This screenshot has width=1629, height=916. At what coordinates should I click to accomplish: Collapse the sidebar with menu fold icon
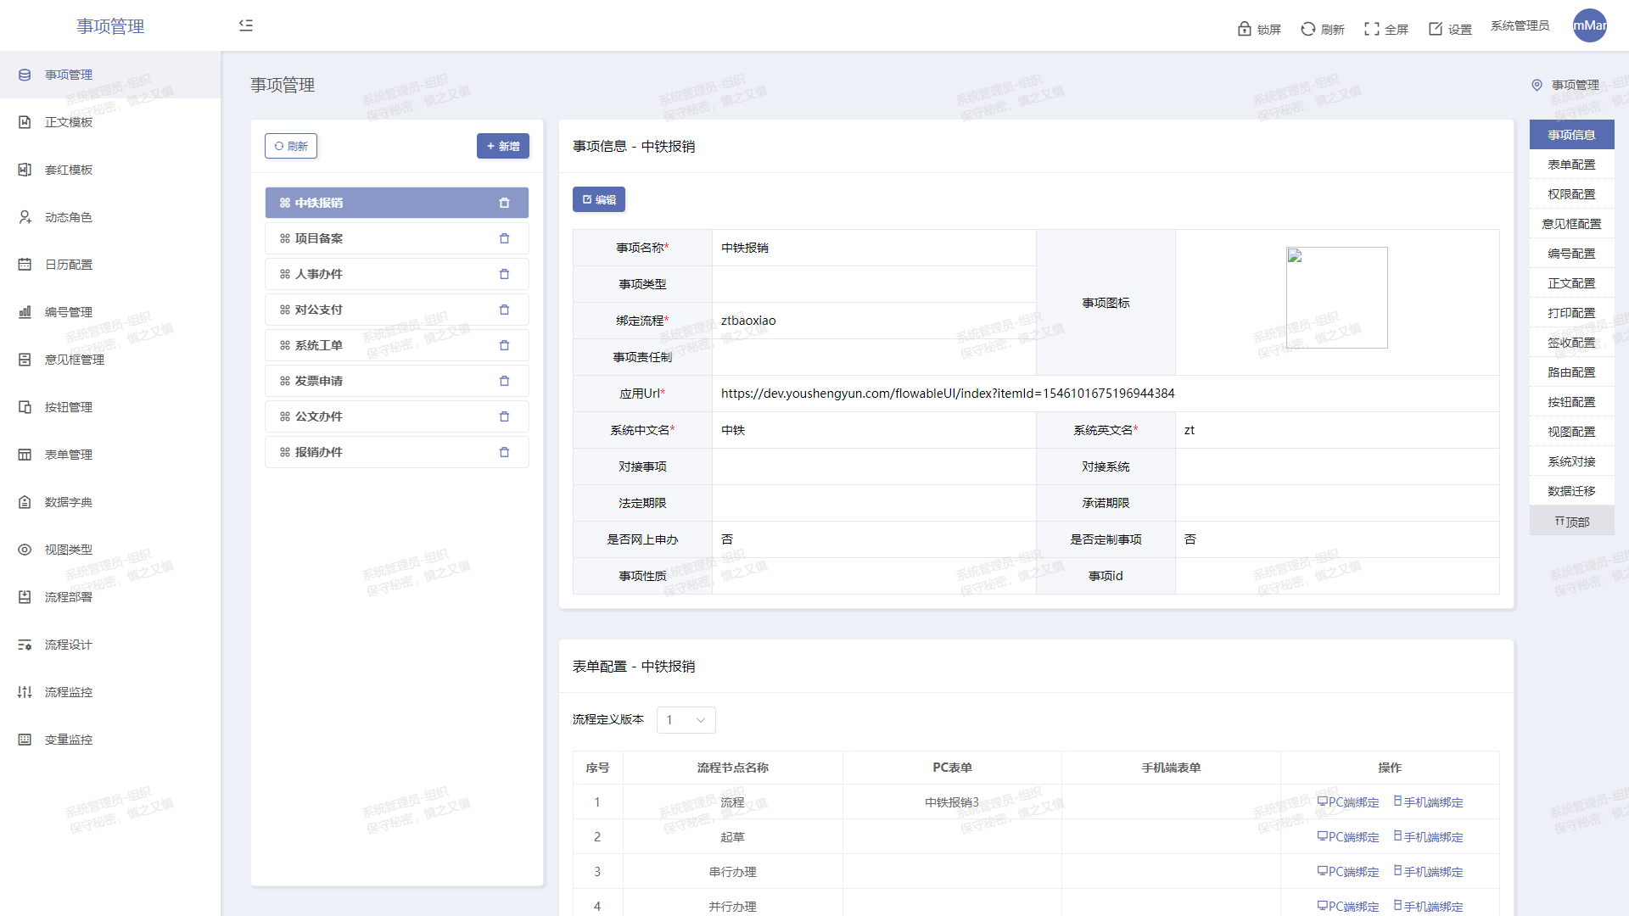tap(246, 25)
